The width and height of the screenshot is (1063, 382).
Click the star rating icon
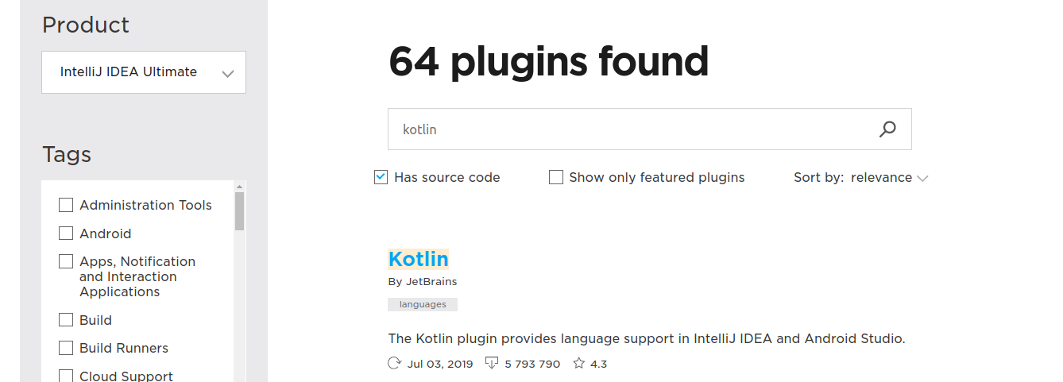coord(579,364)
